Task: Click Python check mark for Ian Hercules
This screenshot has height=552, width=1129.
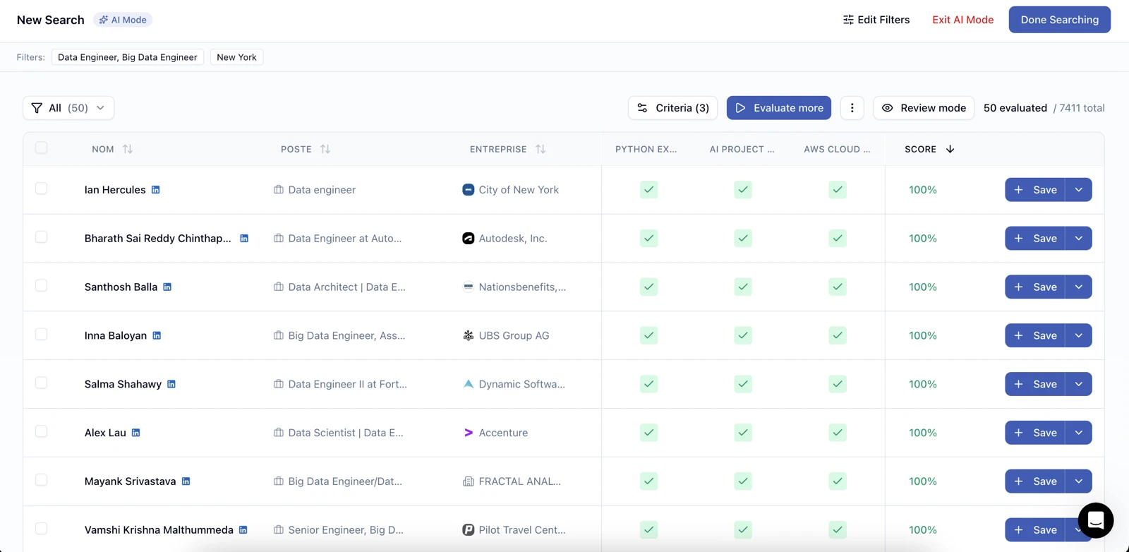Action: pyautogui.click(x=649, y=190)
